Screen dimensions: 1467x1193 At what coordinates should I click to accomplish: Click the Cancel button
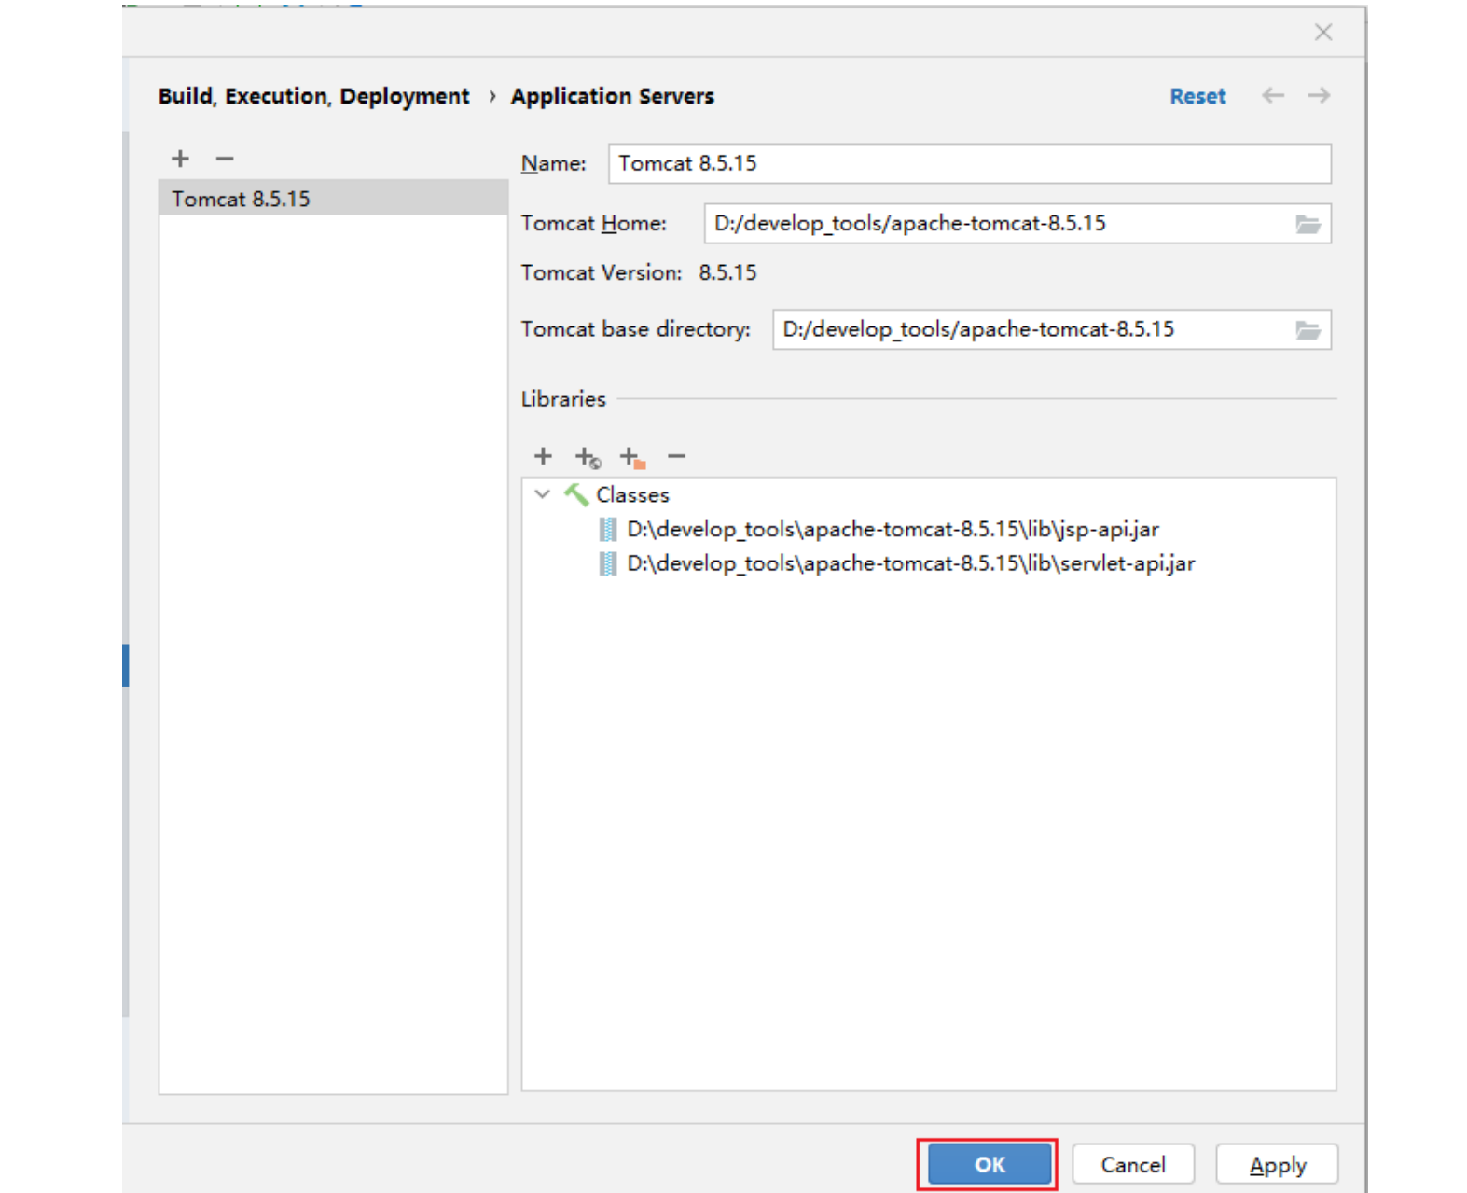pos(1132,1164)
